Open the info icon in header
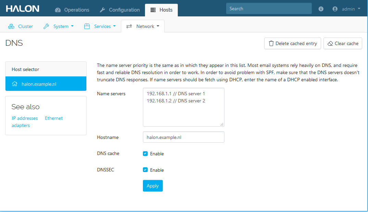This screenshot has width=368, height=212. click(x=321, y=9)
